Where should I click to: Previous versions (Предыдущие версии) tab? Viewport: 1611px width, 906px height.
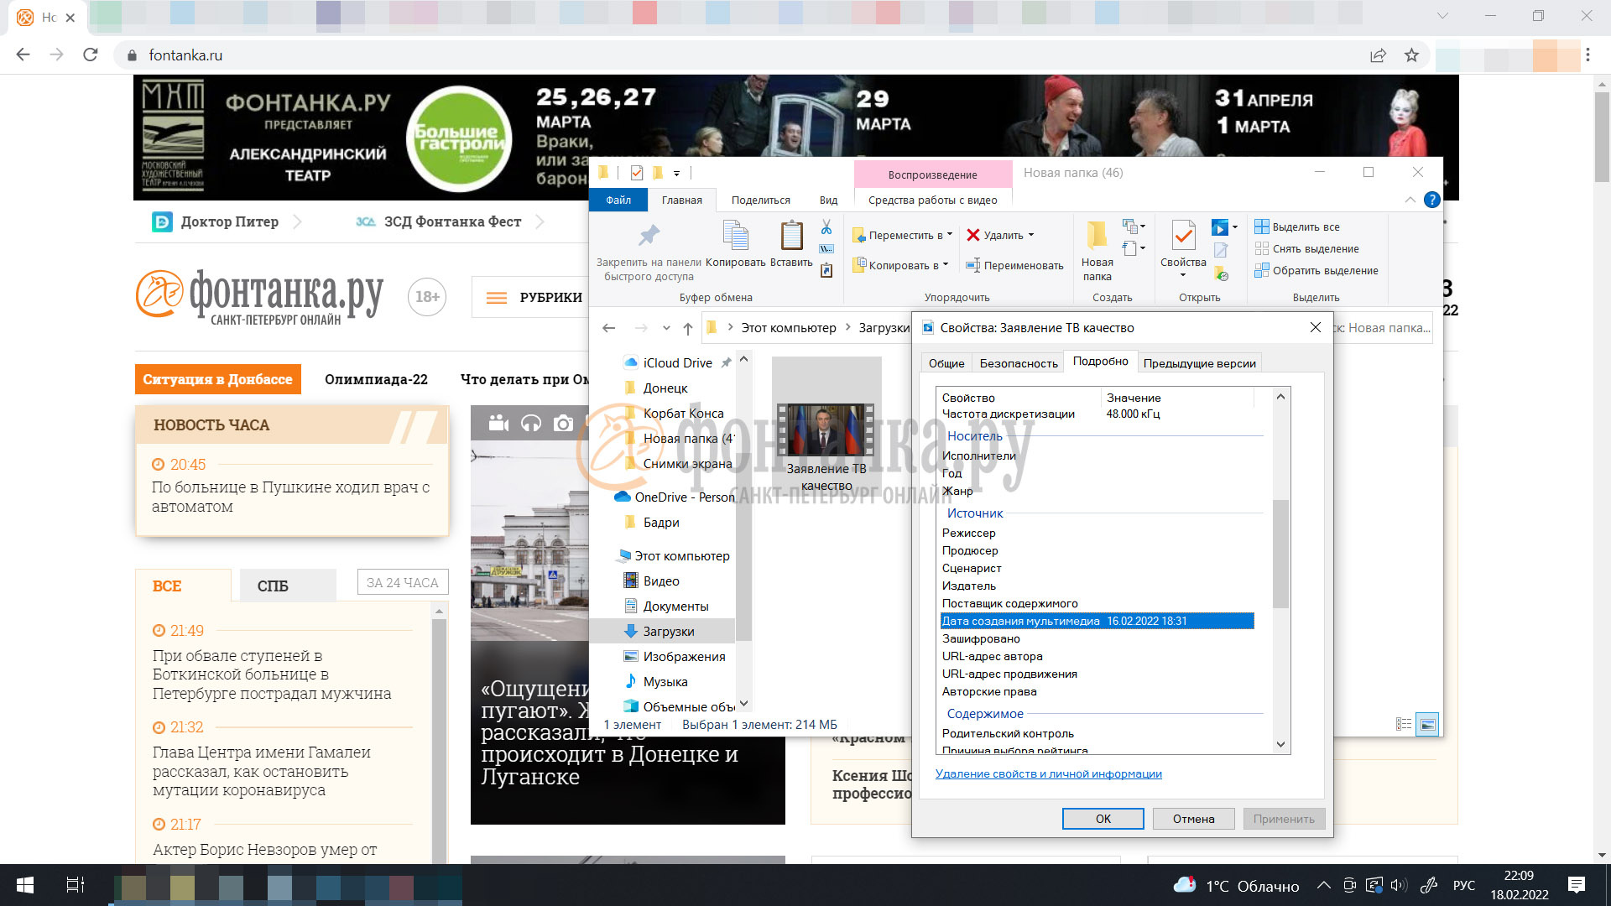[1199, 363]
